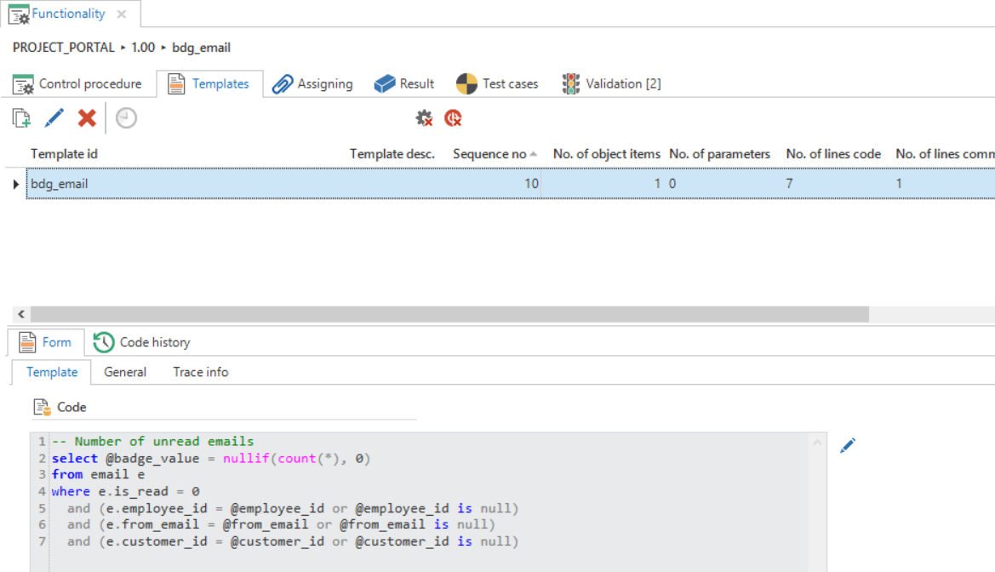This screenshot has height=572, width=995.
Task: Close the Functionality tab
Action: (x=122, y=14)
